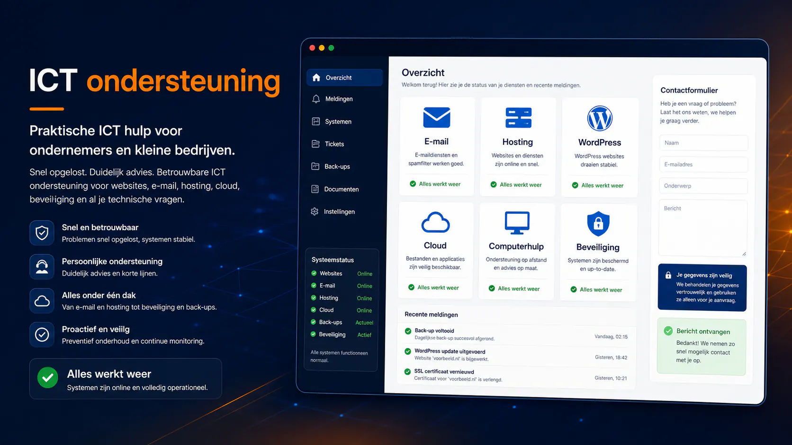
Task: Click the gear icon beside Instellingen
Action: coord(315,211)
